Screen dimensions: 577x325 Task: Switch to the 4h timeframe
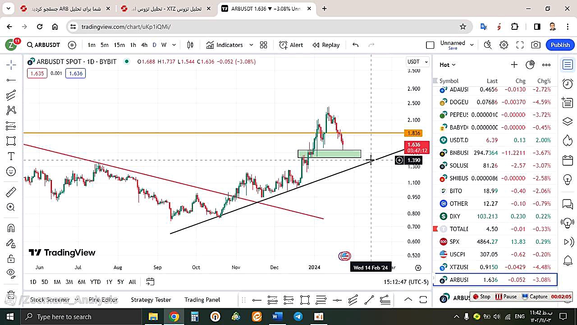[x=144, y=45]
